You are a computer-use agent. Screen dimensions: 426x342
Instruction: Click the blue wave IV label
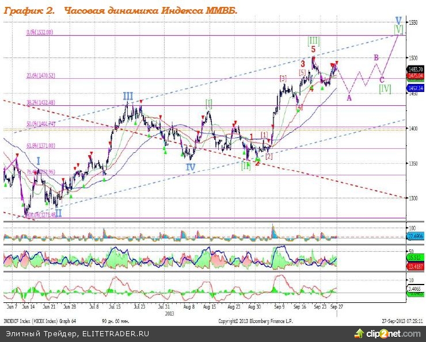(x=191, y=167)
